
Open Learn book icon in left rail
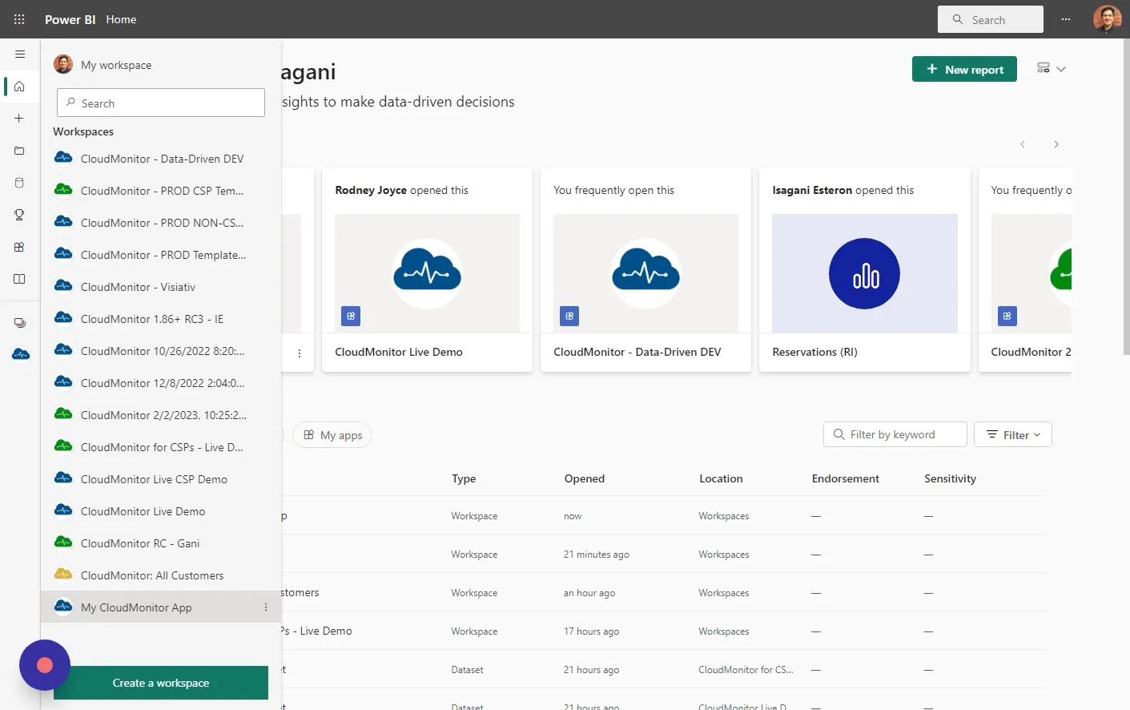[20, 279]
